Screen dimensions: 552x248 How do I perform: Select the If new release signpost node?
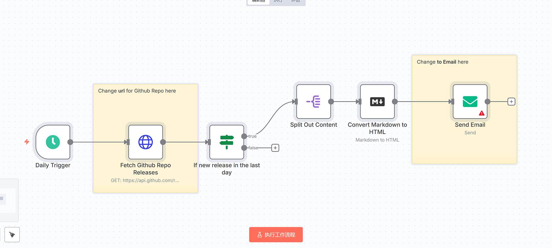point(226,142)
